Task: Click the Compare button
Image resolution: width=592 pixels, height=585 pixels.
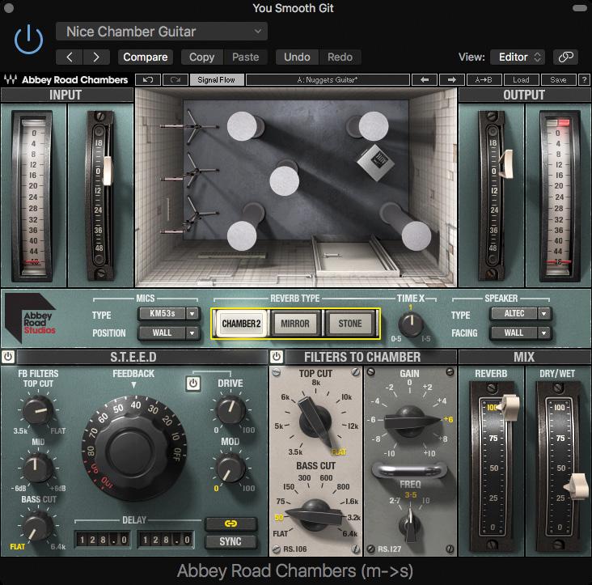Action: tap(146, 57)
